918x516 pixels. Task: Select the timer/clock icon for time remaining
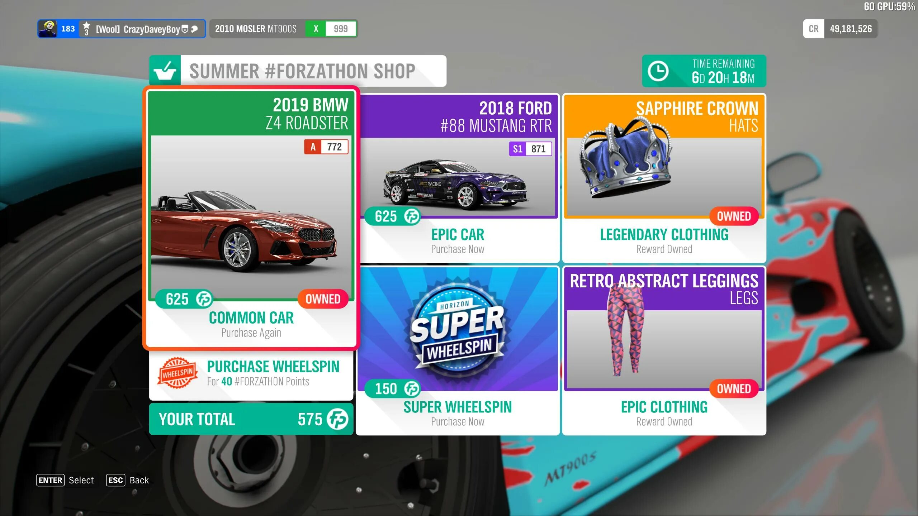(660, 71)
